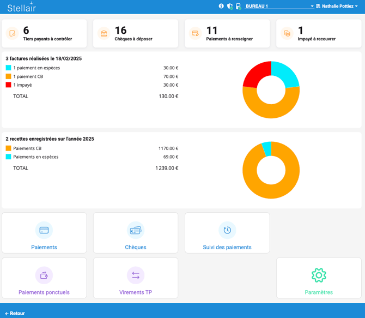Screen dimensions: 365x318
Task: Go back using the Retour link
Action: click(15, 314)
